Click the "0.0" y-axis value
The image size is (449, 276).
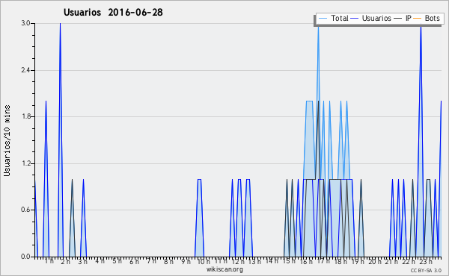pos(25,257)
